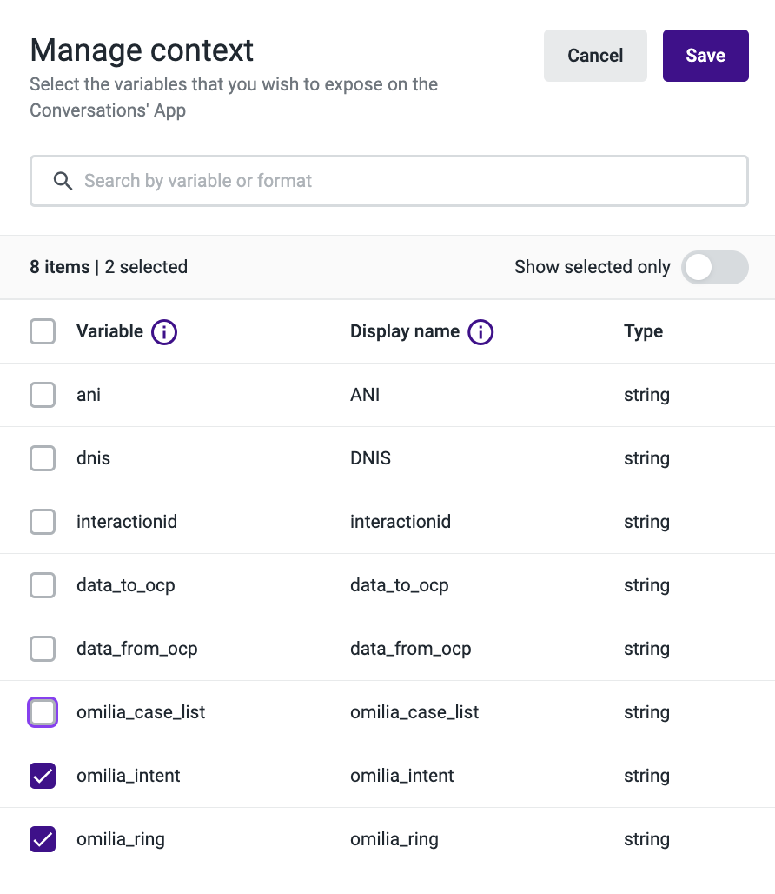Uncheck the omilia_intent checkbox
This screenshot has height=894, width=775.
point(43,776)
